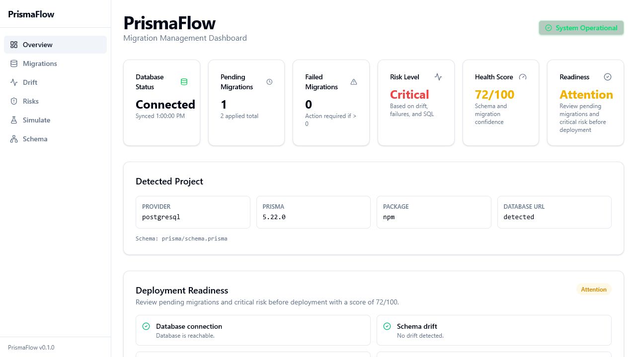Click the 'Connected' database status value
Screen dimensions: 636x357
[165, 105]
